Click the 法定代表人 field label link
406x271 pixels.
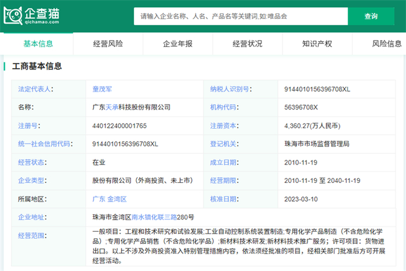click(34, 89)
